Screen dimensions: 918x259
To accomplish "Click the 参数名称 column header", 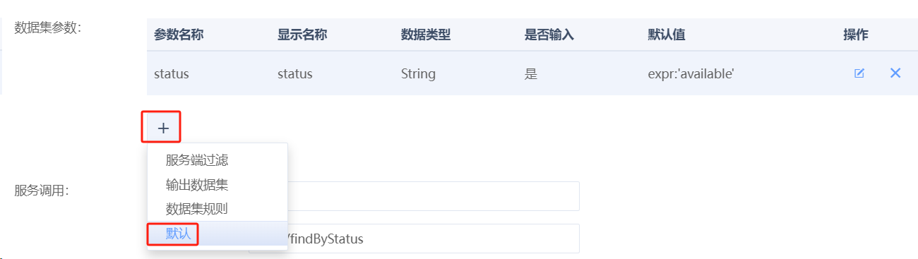I will pyautogui.click(x=179, y=35).
